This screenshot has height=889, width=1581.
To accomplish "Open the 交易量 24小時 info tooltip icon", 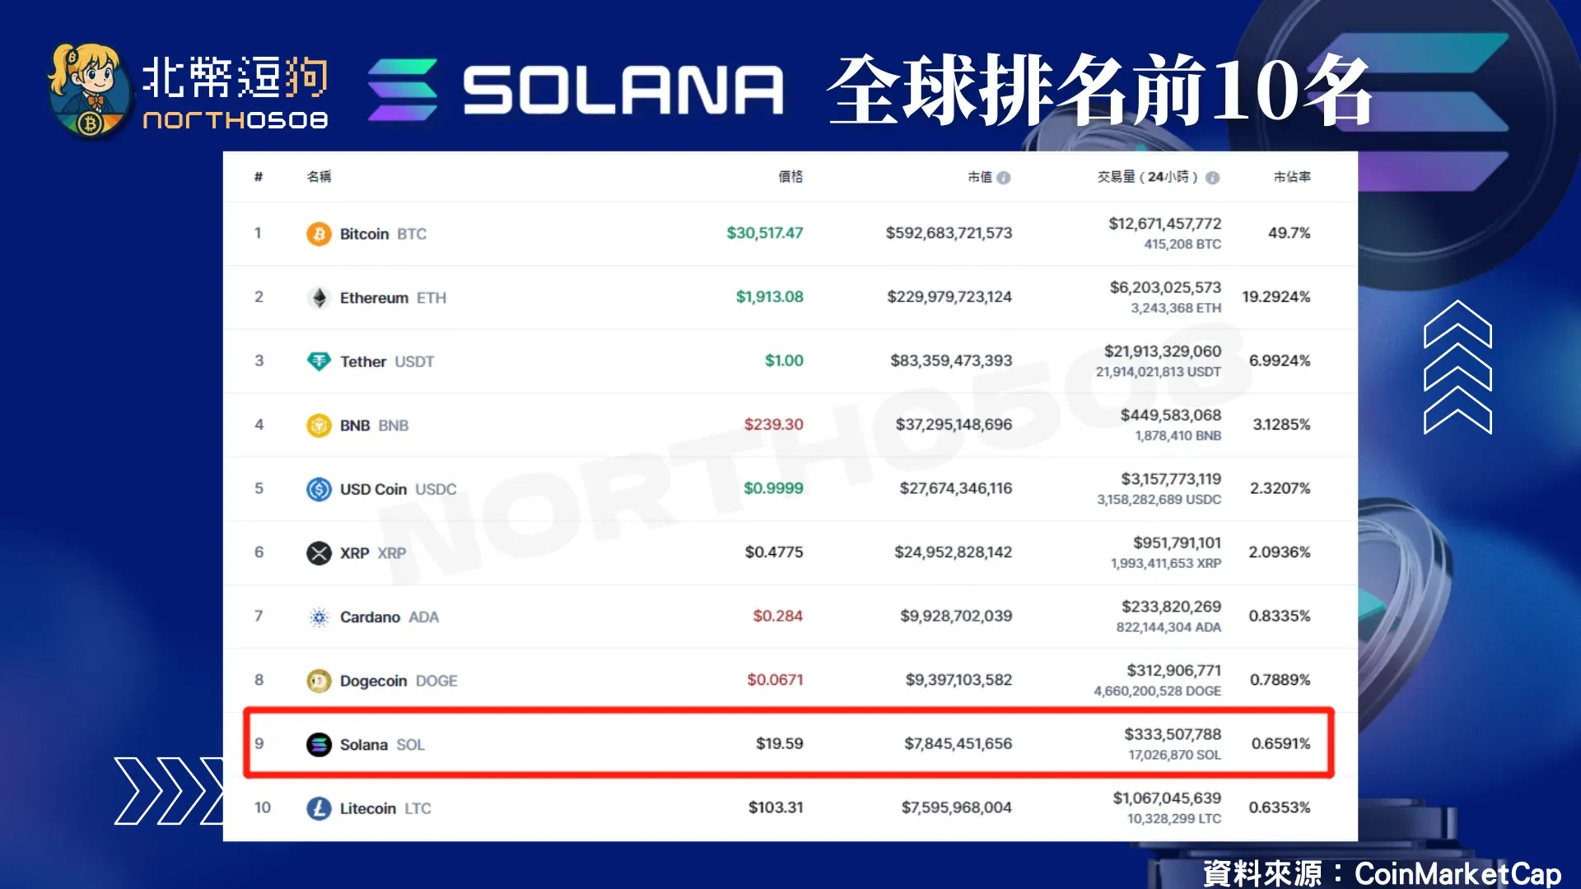I will pos(1210,176).
